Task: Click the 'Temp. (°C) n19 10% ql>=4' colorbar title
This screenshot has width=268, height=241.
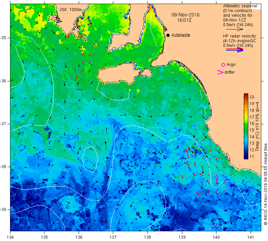Action: coord(257,127)
